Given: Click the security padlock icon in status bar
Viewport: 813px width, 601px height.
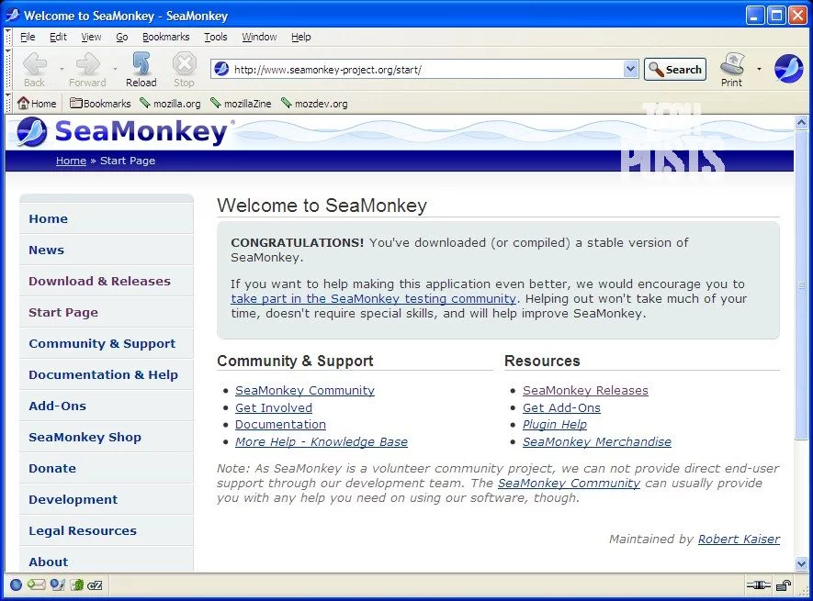Looking at the screenshot, I should (x=784, y=585).
